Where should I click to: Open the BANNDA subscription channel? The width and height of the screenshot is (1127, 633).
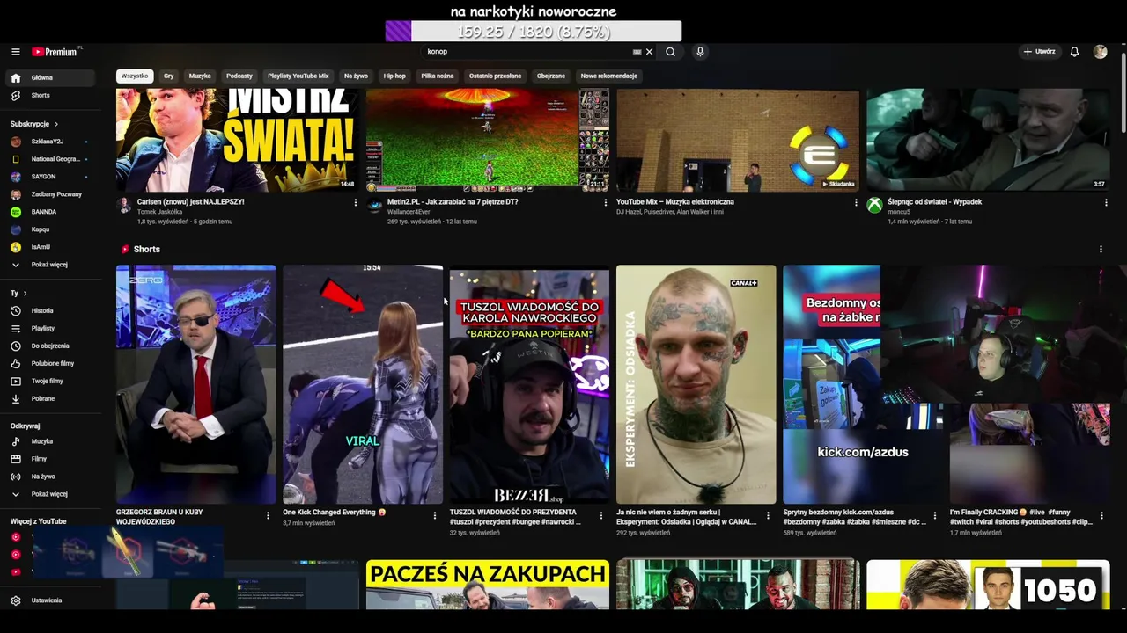point(50,212)
